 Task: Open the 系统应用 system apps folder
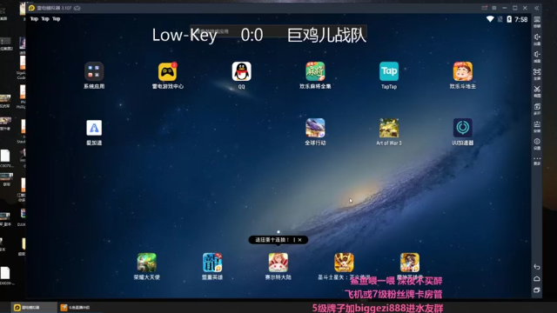pyautogui.click(x=94, y=71)
